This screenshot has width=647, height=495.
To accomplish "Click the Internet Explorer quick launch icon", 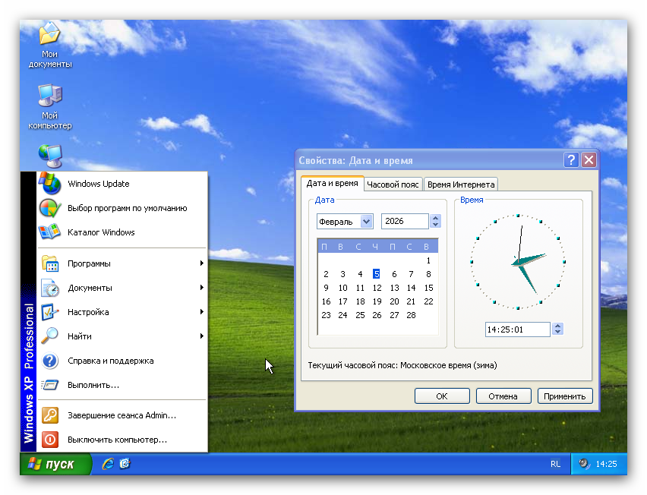I will (x=108, y=463).
